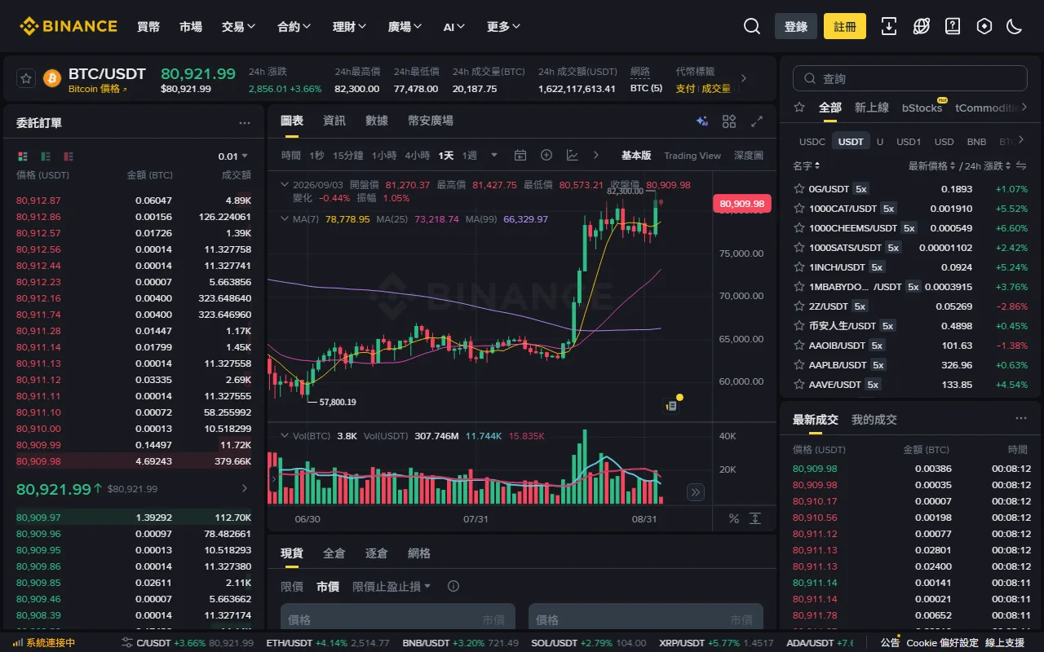The image size is (1044, 652).
Task: Click the 查詢 market search field
Action: click(x=910, y=78)
